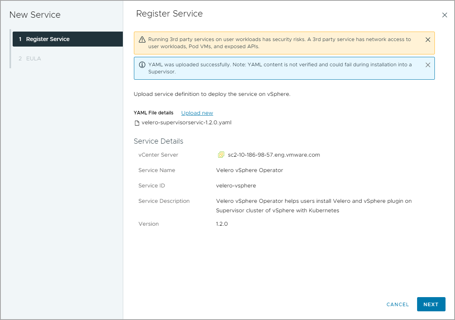Proceed with the Next button
The width and height of the screenshot is (455, 320).
click(431, 304)
